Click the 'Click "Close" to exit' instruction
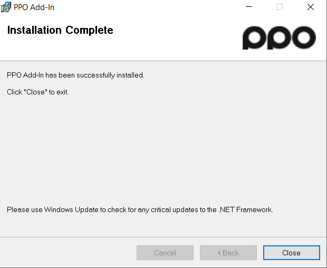 coord(38,92)
